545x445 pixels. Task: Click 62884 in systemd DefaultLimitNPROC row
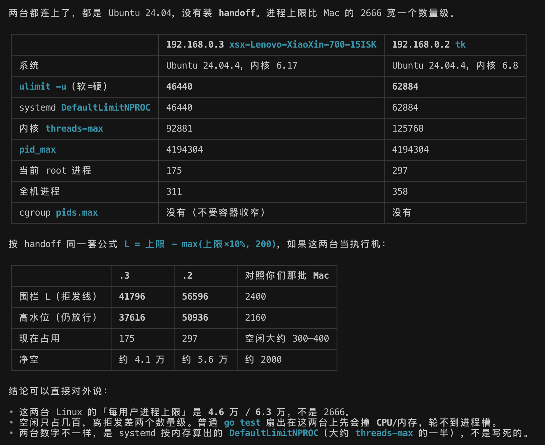coord(405,108)
